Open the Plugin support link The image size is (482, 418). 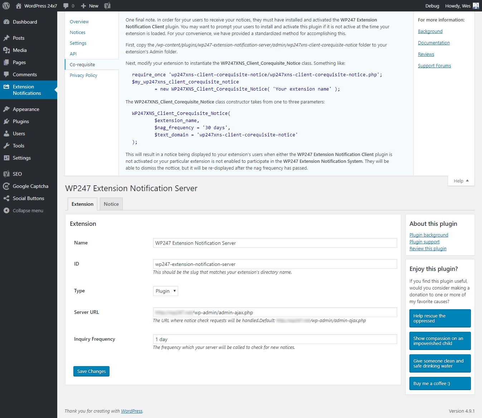coord(424,242)
